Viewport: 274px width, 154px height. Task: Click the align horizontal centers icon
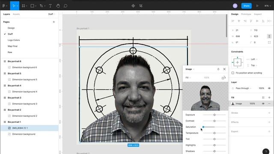[239, 21]
